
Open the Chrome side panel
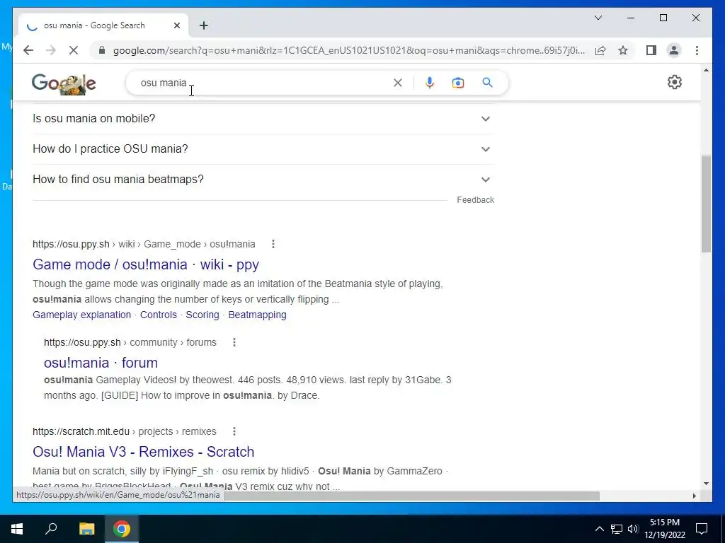(x=651, y=50)
